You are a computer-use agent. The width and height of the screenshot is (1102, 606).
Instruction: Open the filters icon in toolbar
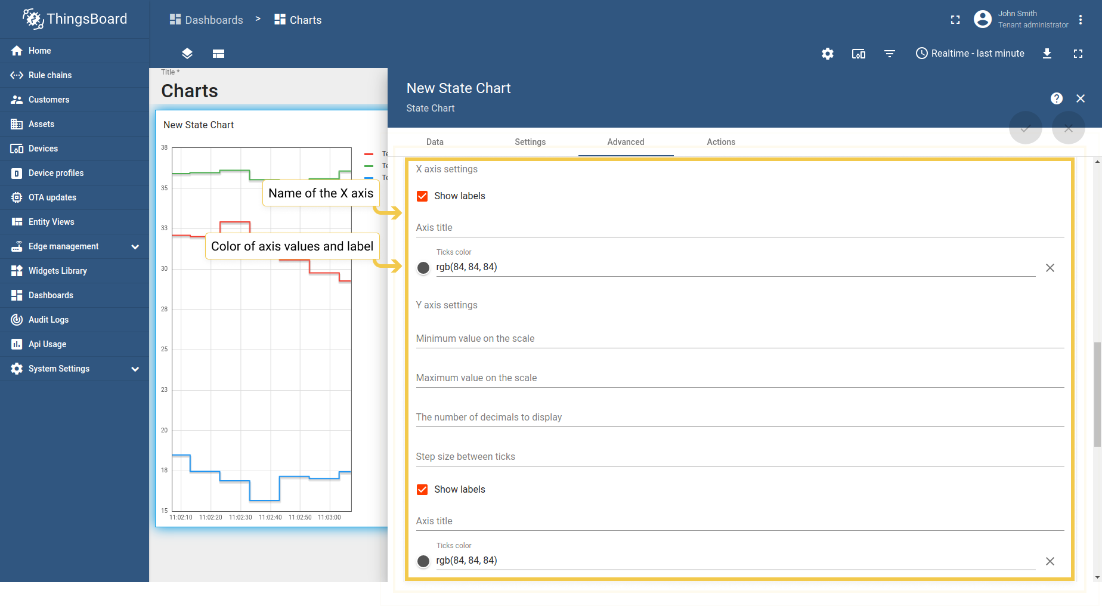point(889,54)
